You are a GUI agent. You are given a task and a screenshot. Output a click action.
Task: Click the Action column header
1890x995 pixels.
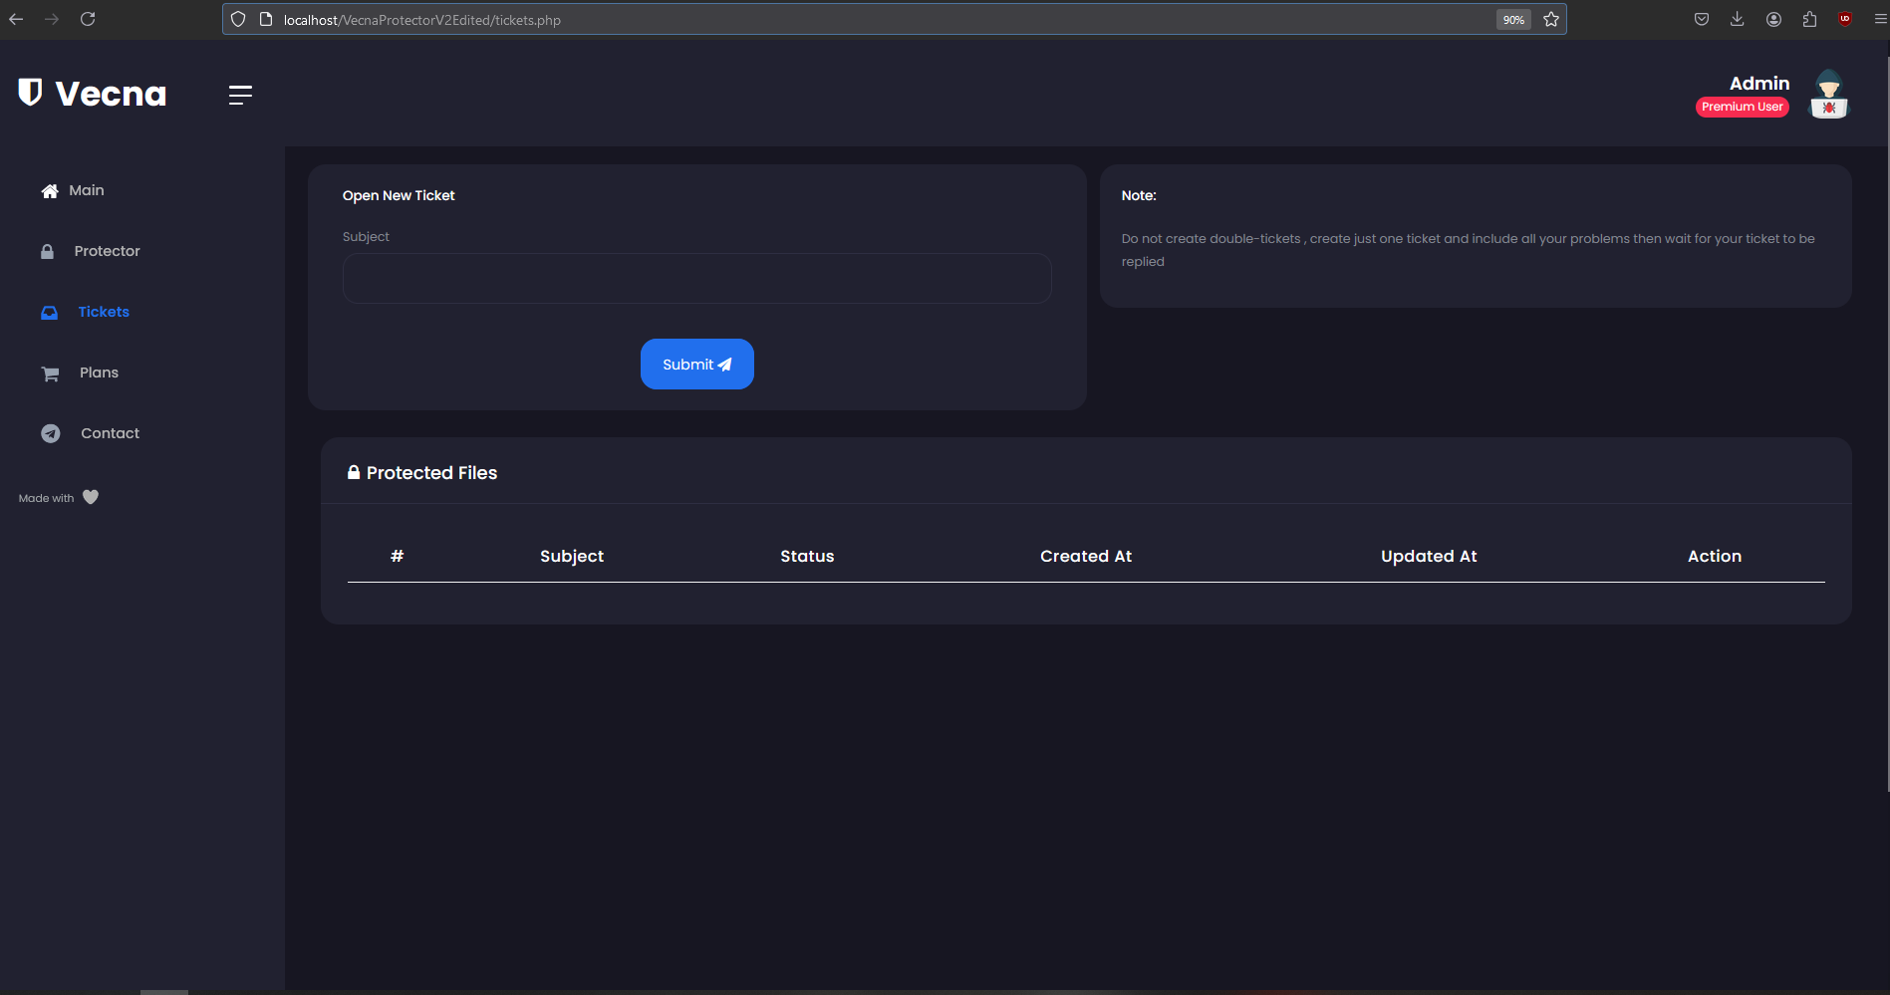point(1715,556)
